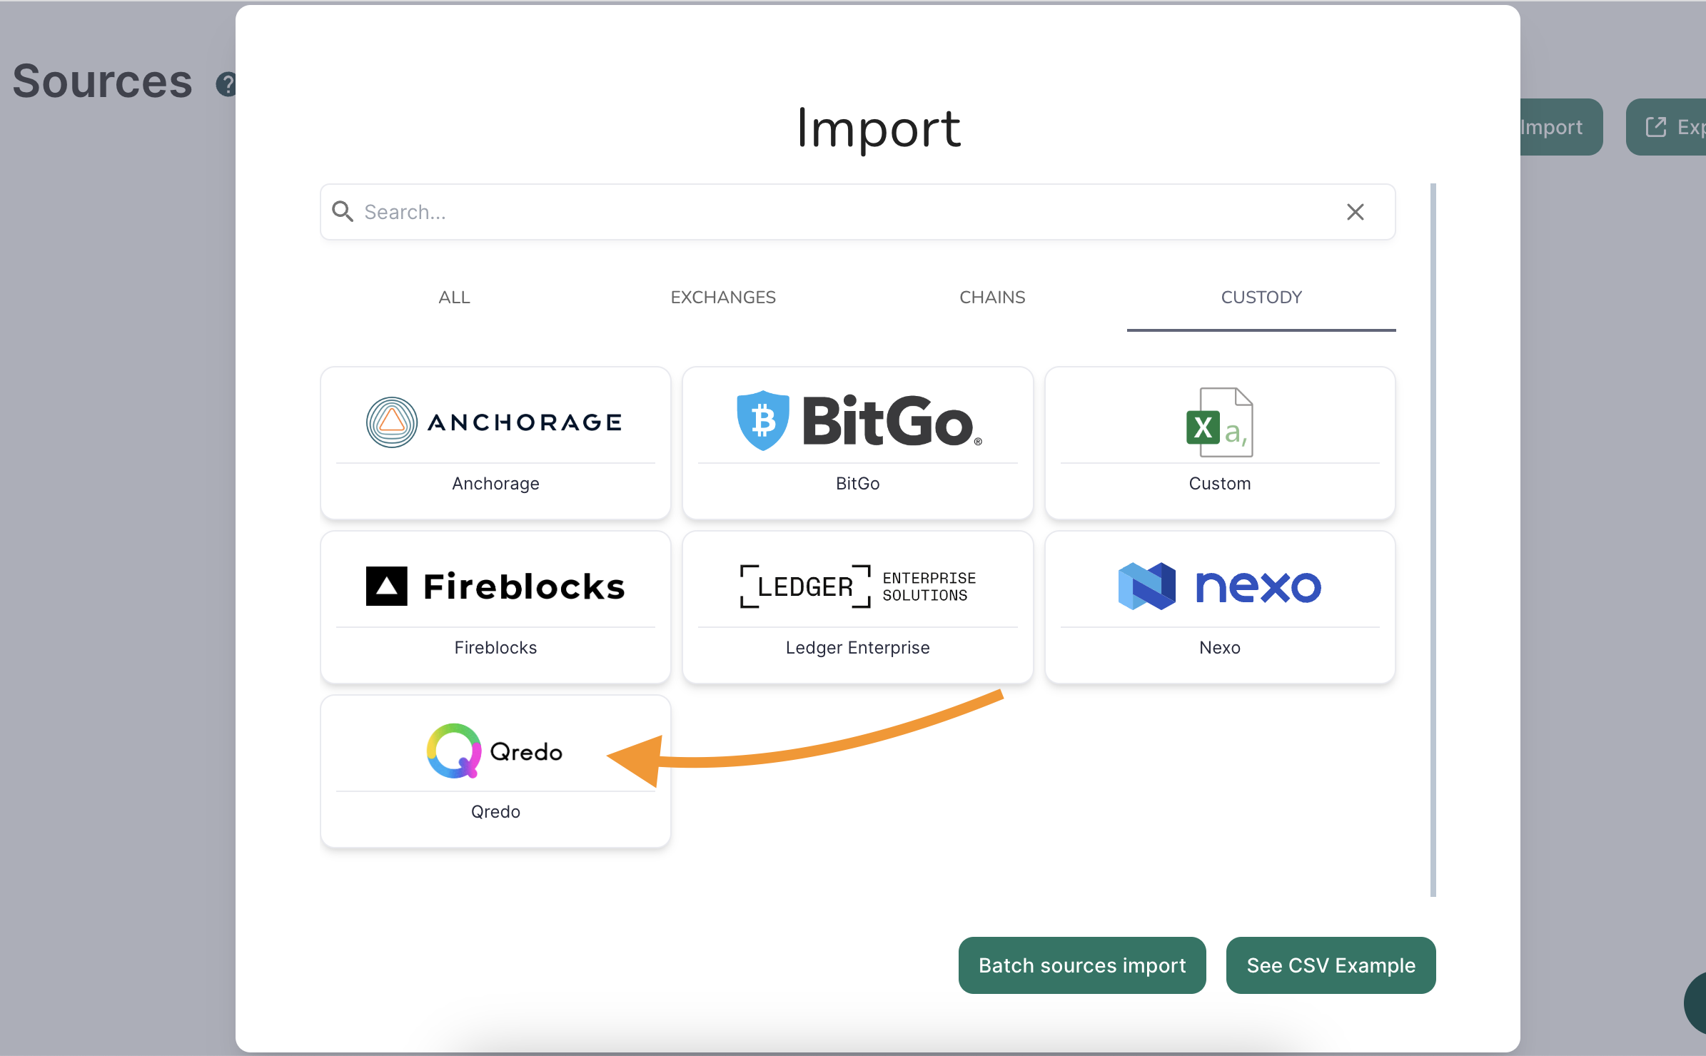Screen dimensions: 1706x1056
Task: Click the search magnifier icon
Action: [343, 211]
